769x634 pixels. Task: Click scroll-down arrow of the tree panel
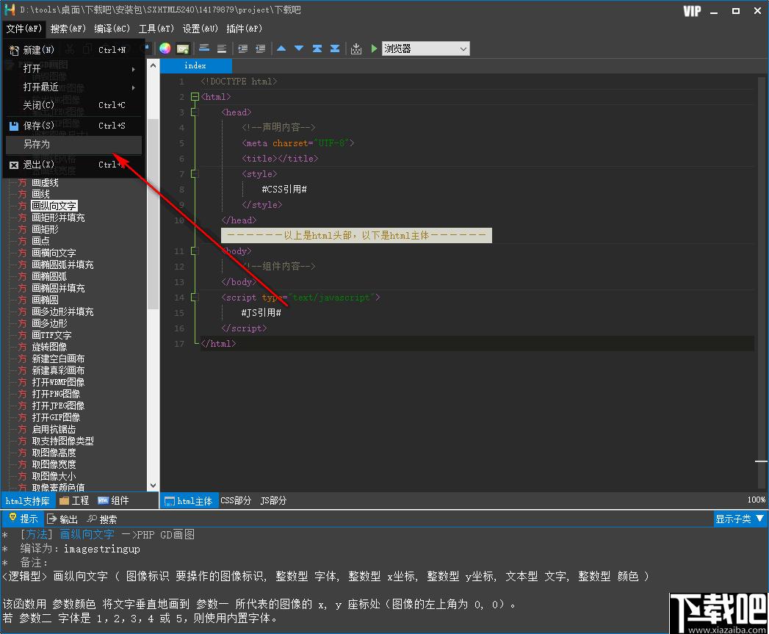coord(153,486)
